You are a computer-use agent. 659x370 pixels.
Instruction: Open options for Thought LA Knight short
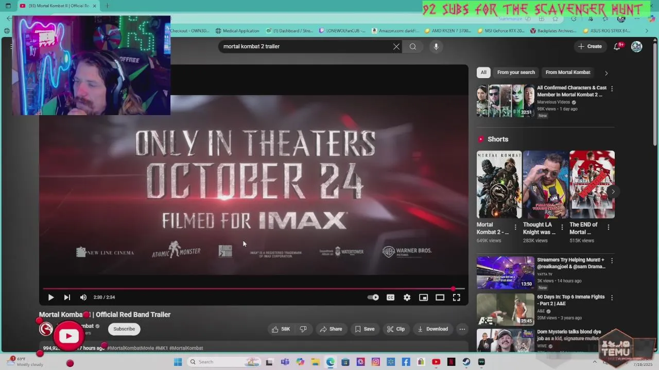coord(562,227)
